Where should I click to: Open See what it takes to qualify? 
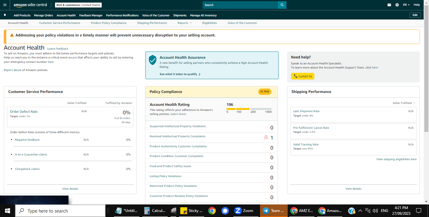[x=180, y=74]
